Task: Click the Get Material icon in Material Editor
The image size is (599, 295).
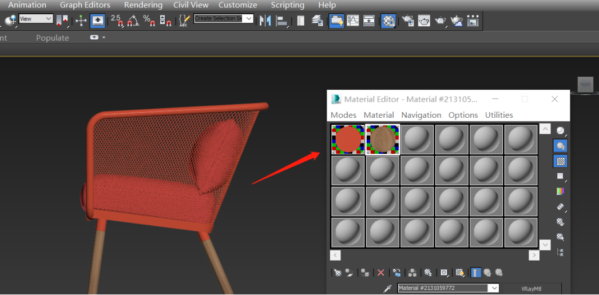Action: 338,273
